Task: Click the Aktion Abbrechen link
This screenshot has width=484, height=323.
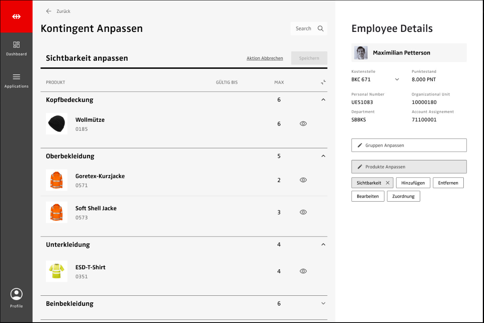Action: point(265,58)
